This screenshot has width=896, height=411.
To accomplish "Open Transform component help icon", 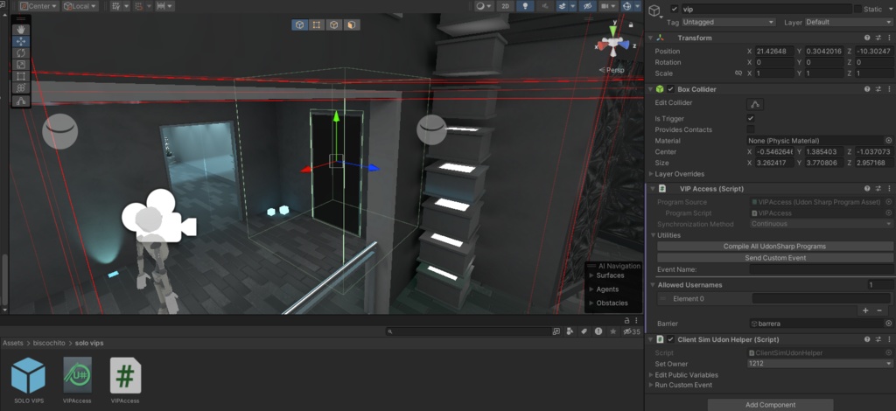I will [x=867, y=38].
